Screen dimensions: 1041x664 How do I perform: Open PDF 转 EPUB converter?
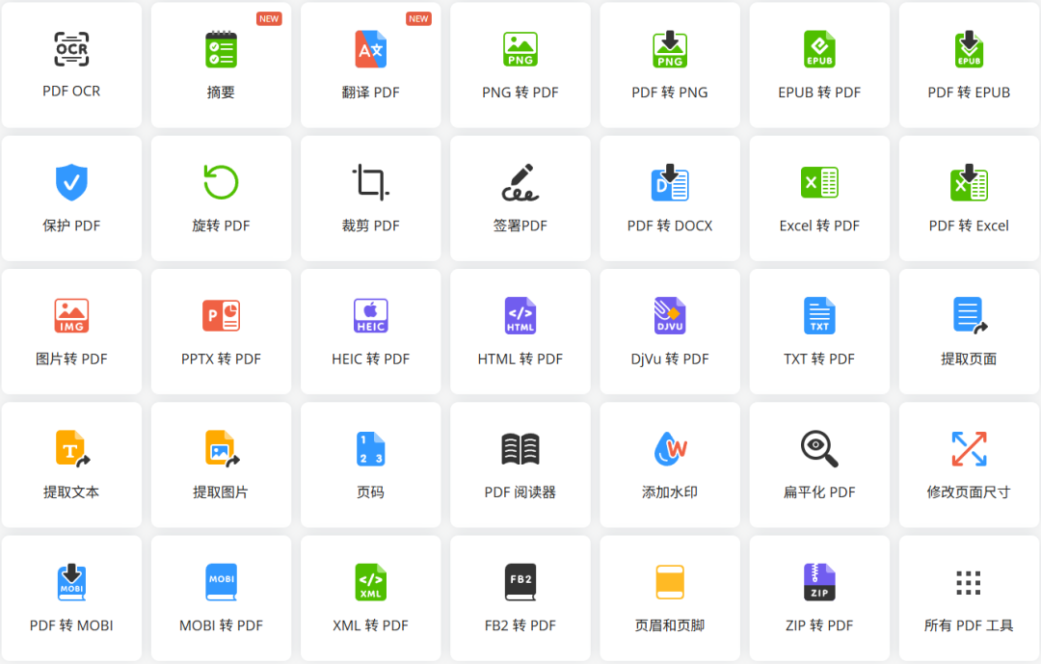click(x=970, y=66)
